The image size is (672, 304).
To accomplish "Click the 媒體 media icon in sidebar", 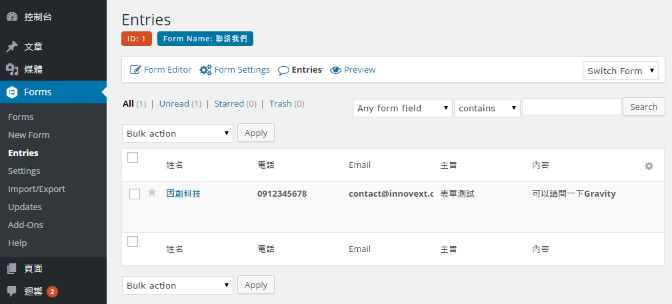I will tap(12, 69).
